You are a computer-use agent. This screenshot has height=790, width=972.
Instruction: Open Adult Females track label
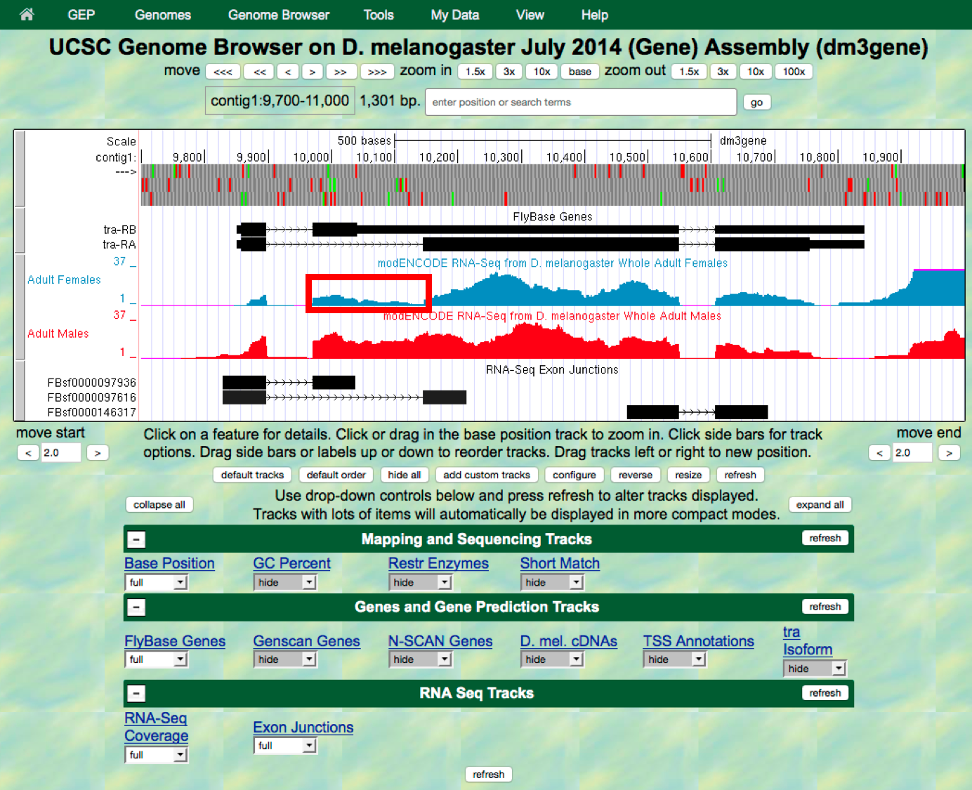point(64,279)
